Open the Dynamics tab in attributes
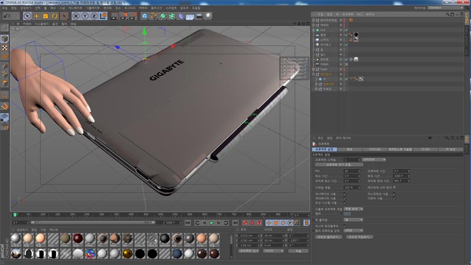471x265 pixels. [374, 149]
